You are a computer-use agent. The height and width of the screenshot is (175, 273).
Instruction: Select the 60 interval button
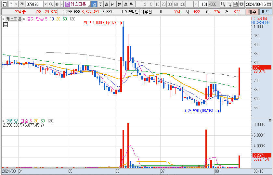click(x=176, y=4)
